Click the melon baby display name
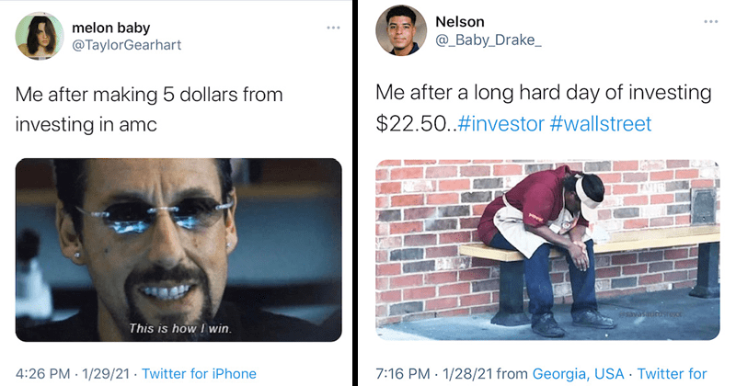The image size is (736, 386). [x=110, y=28]
